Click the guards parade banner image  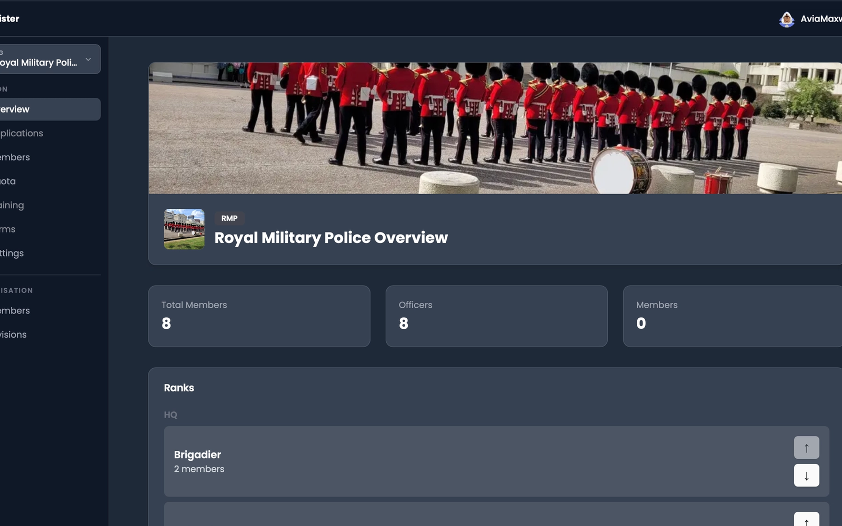pyautogui.click(x=495, y=128)
